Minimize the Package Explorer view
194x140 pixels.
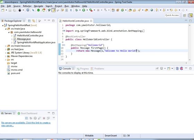[49, 20]
